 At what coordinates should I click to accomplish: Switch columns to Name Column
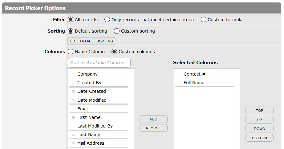click(71, 52)
